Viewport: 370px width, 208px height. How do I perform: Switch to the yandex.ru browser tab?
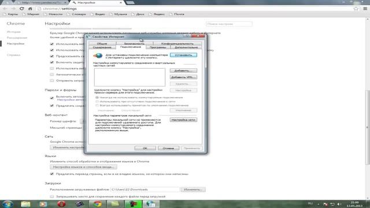click(42, 2)
